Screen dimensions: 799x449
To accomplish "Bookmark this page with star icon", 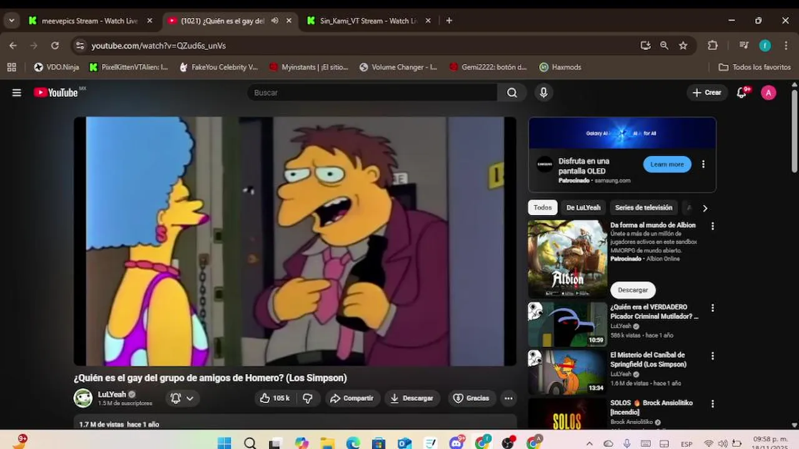I will click(x=684, y=46).
